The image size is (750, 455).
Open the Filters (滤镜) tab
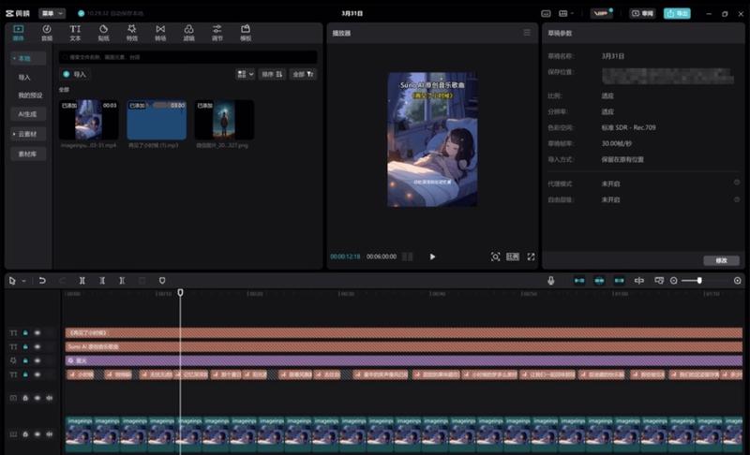point(188,33)
